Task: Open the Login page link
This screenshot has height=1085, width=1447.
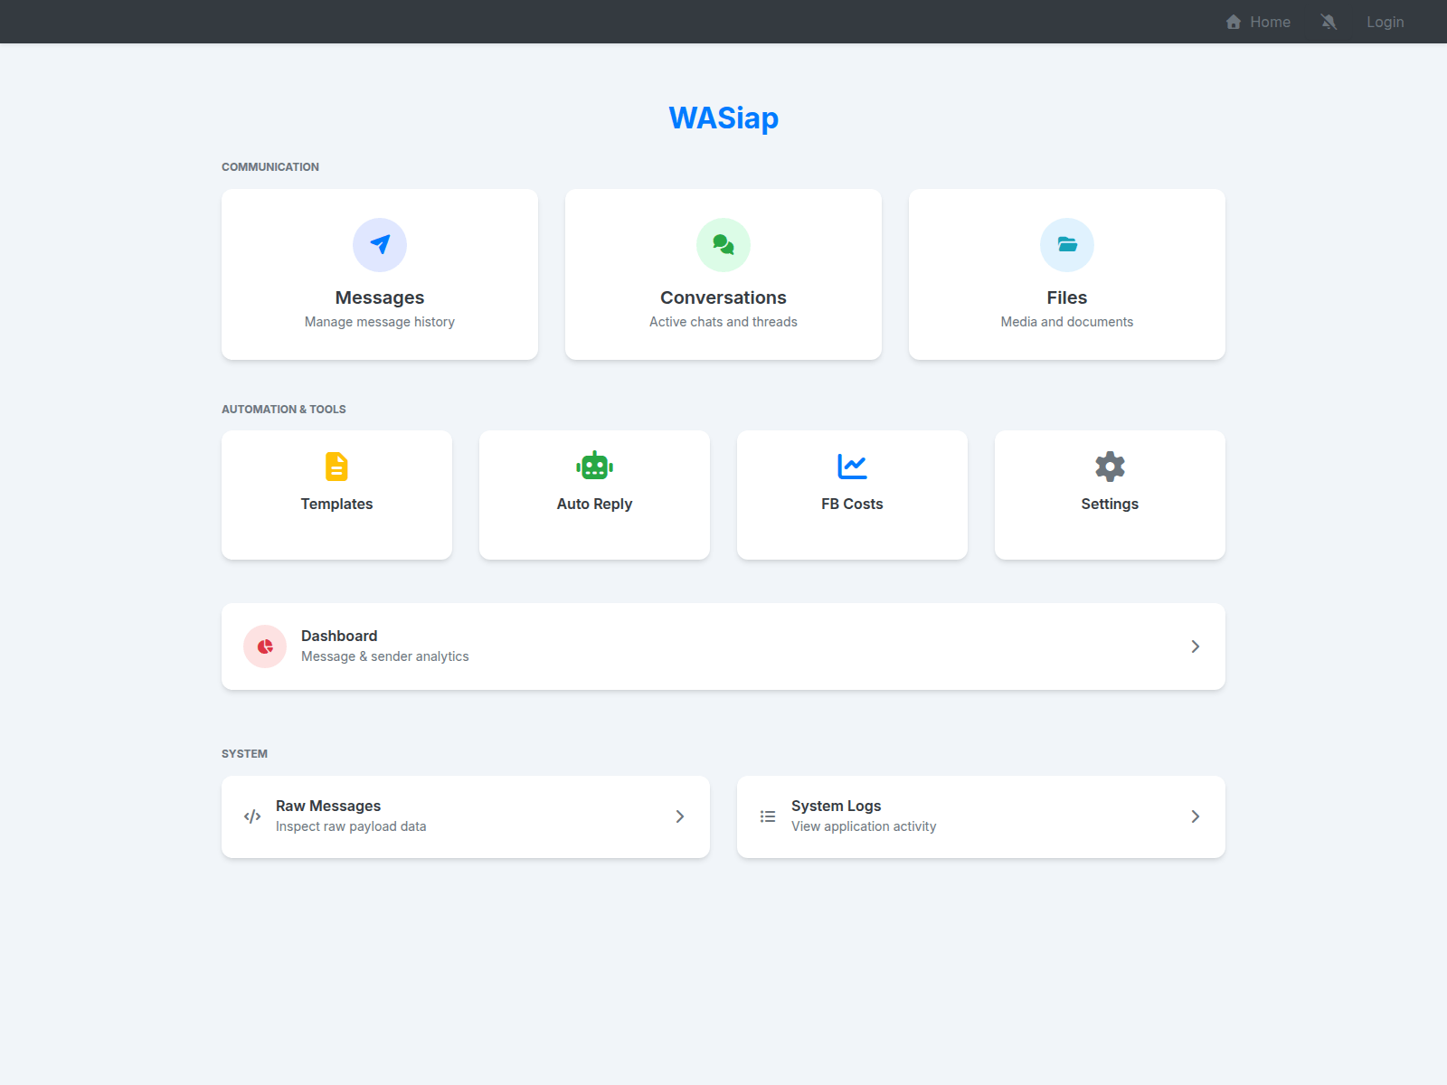Action: [x=1385, y=22]
